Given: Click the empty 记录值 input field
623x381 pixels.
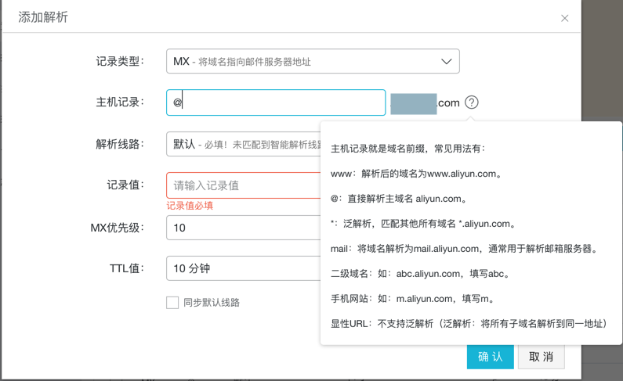Looking at the screenshot, I should click(244, 185).
